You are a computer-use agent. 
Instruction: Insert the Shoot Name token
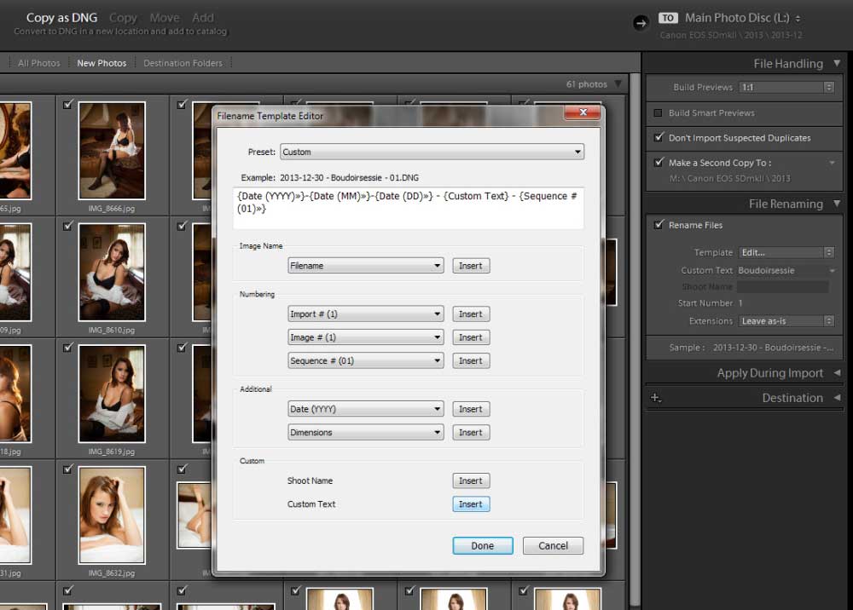click(x=471, y=481)
